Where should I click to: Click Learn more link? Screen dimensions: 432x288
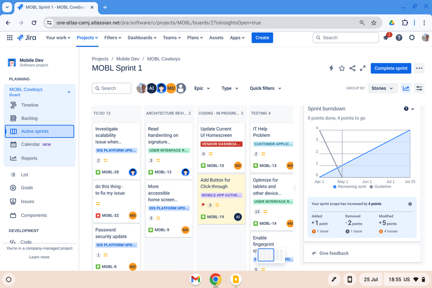pos(39,257)
